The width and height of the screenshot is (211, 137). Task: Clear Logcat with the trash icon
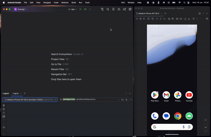4,105
